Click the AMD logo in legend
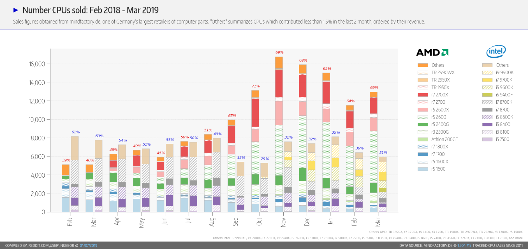This screenshot has width=528, height=249. point(432,52)
